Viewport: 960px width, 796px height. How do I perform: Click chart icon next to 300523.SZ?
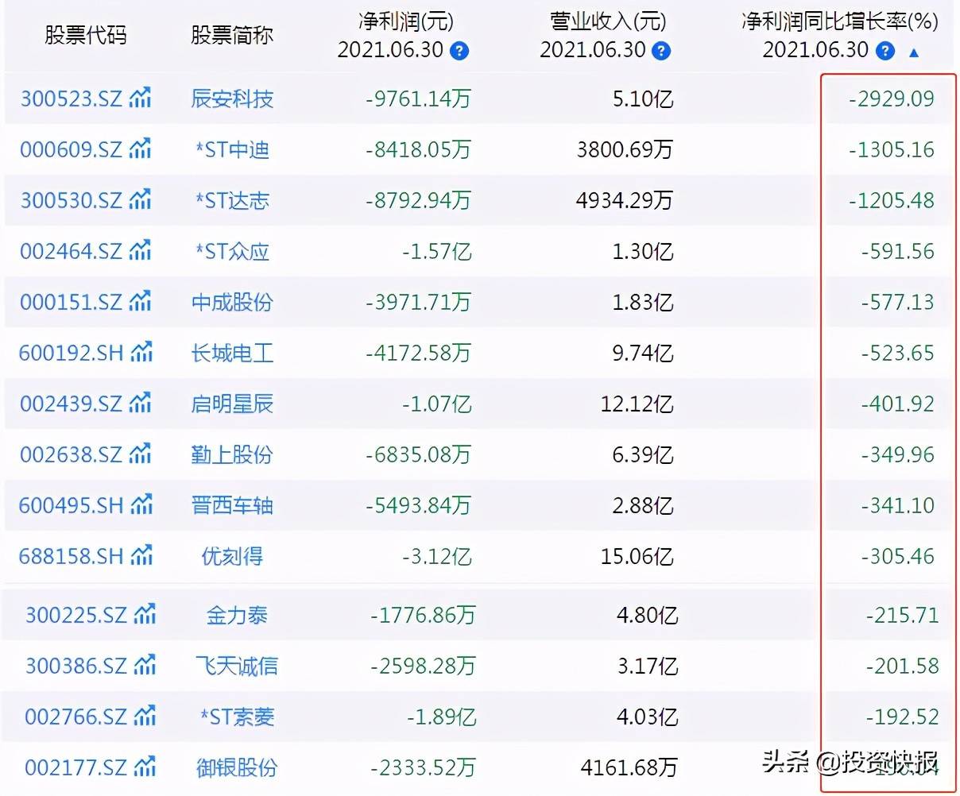141,99
